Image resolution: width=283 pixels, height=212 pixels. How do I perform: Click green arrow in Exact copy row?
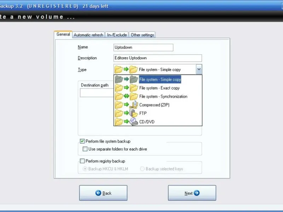126,88
